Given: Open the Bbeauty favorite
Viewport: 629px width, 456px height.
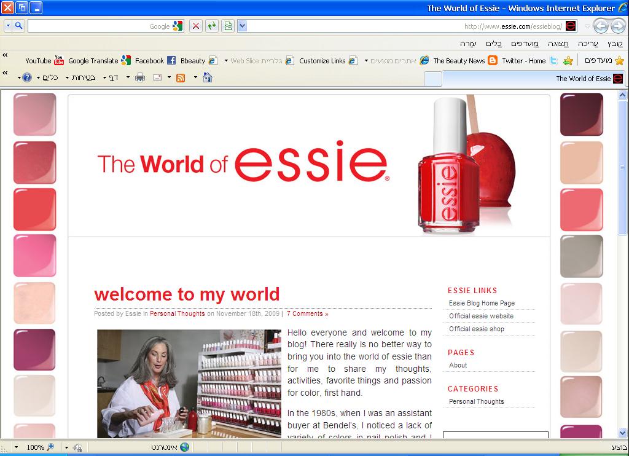Looking at the screenshot, I should click(198, 61).
